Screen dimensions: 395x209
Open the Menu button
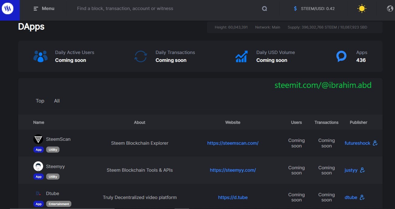pyautogui.click(x=44, y=8)
